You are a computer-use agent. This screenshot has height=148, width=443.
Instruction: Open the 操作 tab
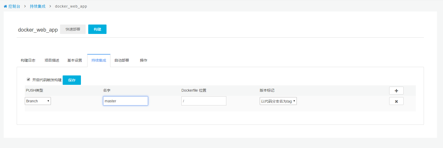pyautogui.click(x=143, y=60)
